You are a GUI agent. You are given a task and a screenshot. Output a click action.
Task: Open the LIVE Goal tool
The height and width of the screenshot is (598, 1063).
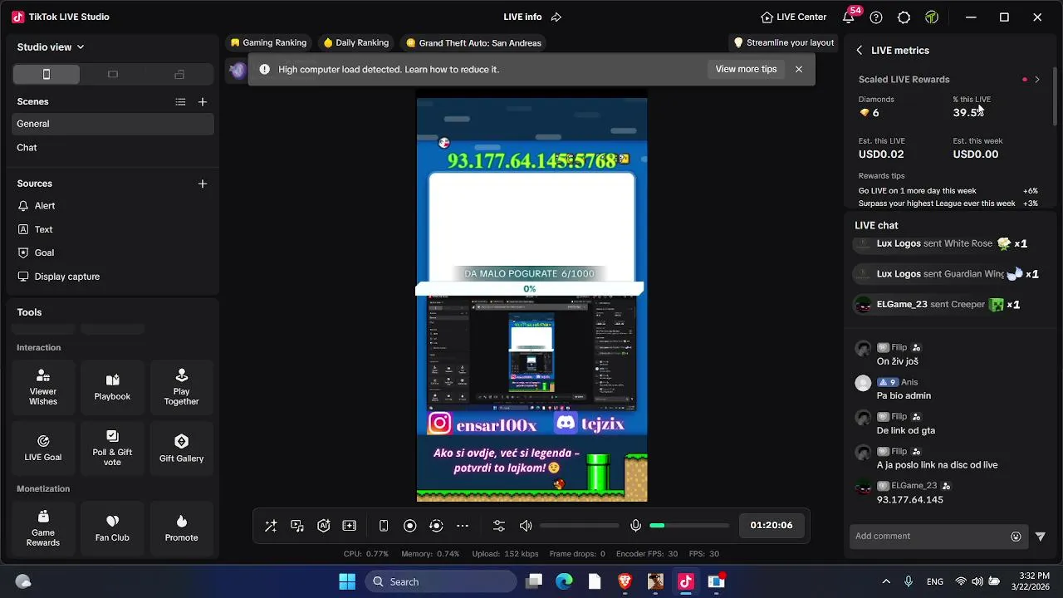pos(43,449)
